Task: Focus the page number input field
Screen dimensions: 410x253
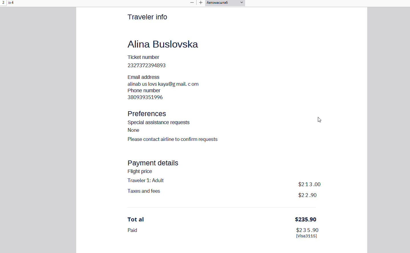Action: (3, 3)
